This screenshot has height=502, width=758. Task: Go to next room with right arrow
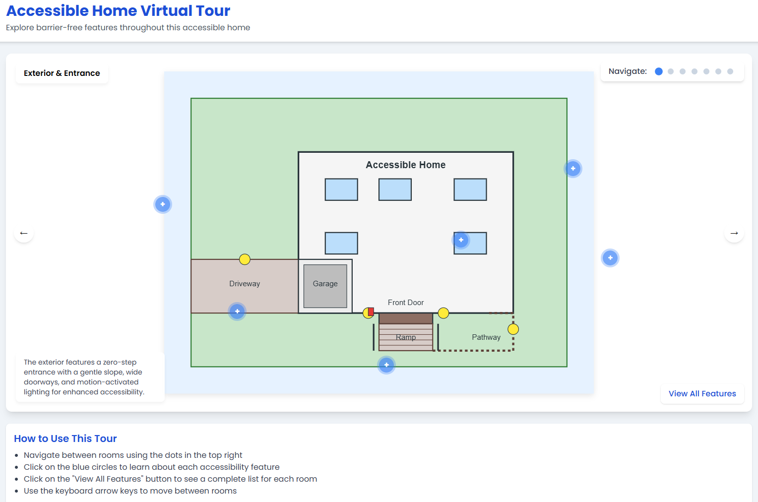click(734, 233)
